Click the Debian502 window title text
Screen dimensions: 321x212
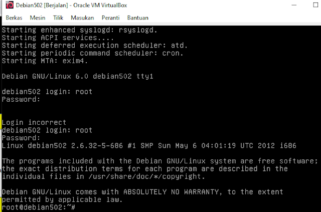coord(71,5)
